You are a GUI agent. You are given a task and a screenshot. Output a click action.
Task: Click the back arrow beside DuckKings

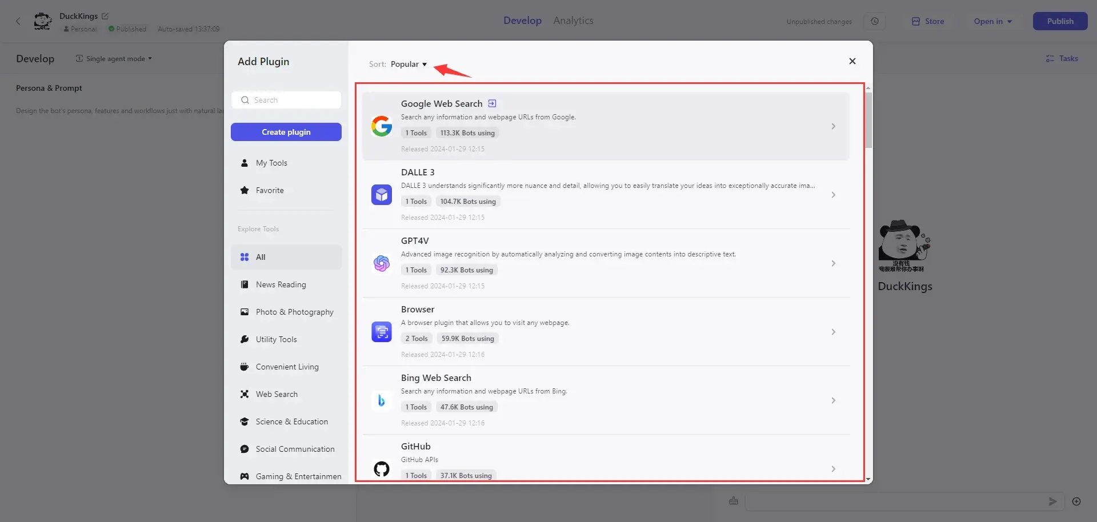pos(18,21)
